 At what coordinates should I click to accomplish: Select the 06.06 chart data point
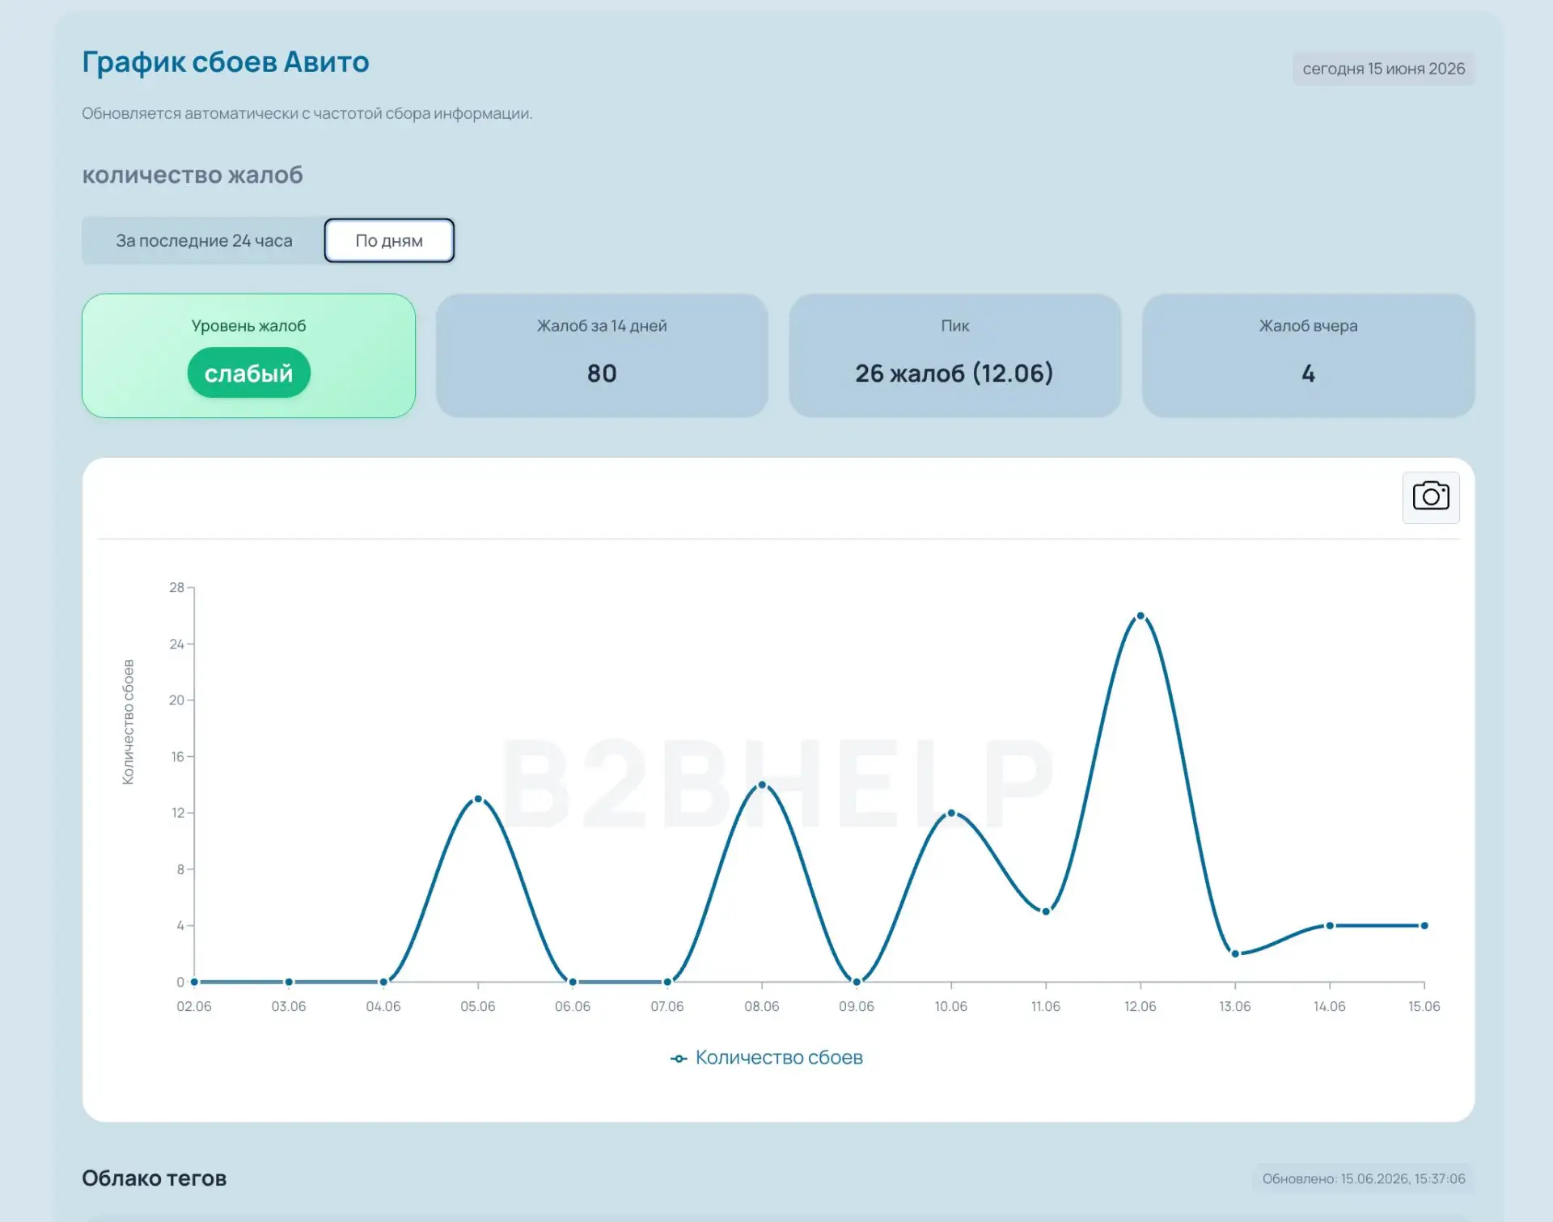coord(573,982)
